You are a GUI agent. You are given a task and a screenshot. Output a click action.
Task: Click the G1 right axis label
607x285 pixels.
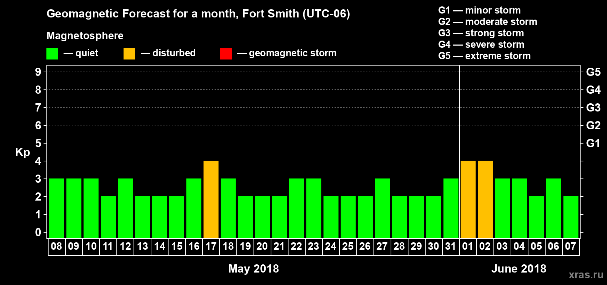593,143
